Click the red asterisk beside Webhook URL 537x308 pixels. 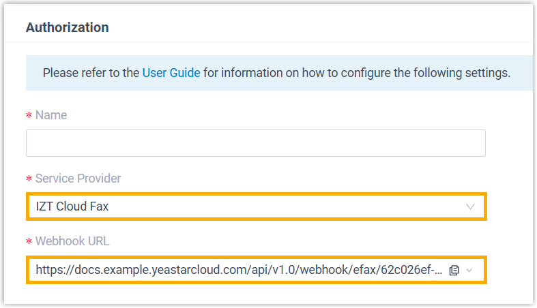(29, 243)
